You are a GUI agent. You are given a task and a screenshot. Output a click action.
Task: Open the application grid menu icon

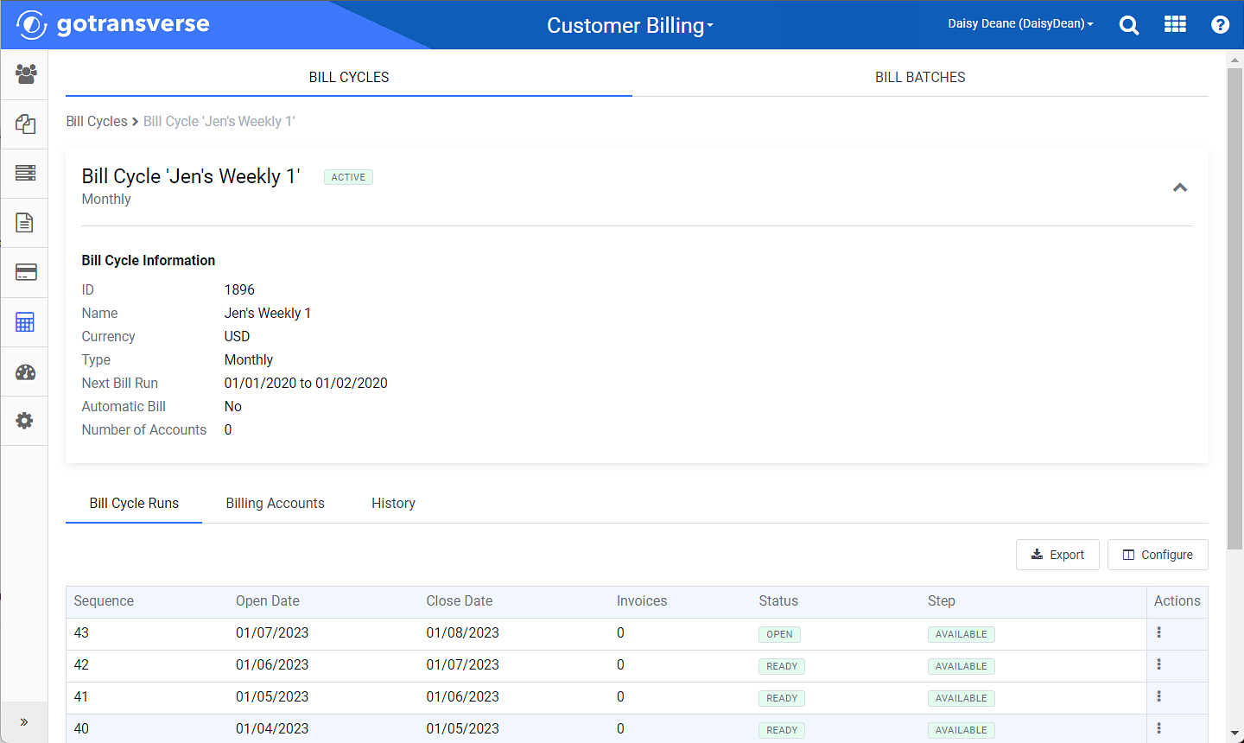coord(1175,24)
